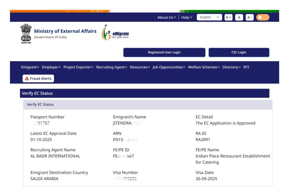Click the warning triangle beside Fraud Alerts
Image resolution: width=289 pixels, height=187 pixels.
click(x=27, y=79)
